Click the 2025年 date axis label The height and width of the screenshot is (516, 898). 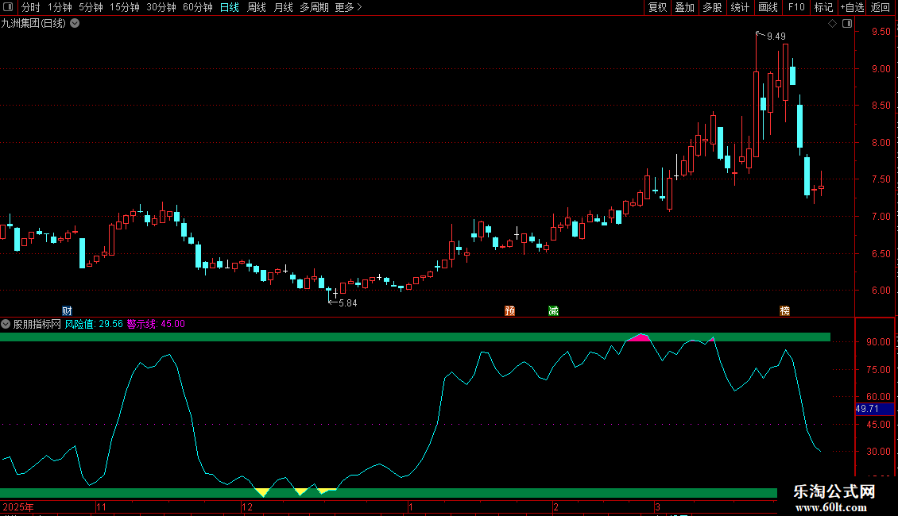coord(18,506)
